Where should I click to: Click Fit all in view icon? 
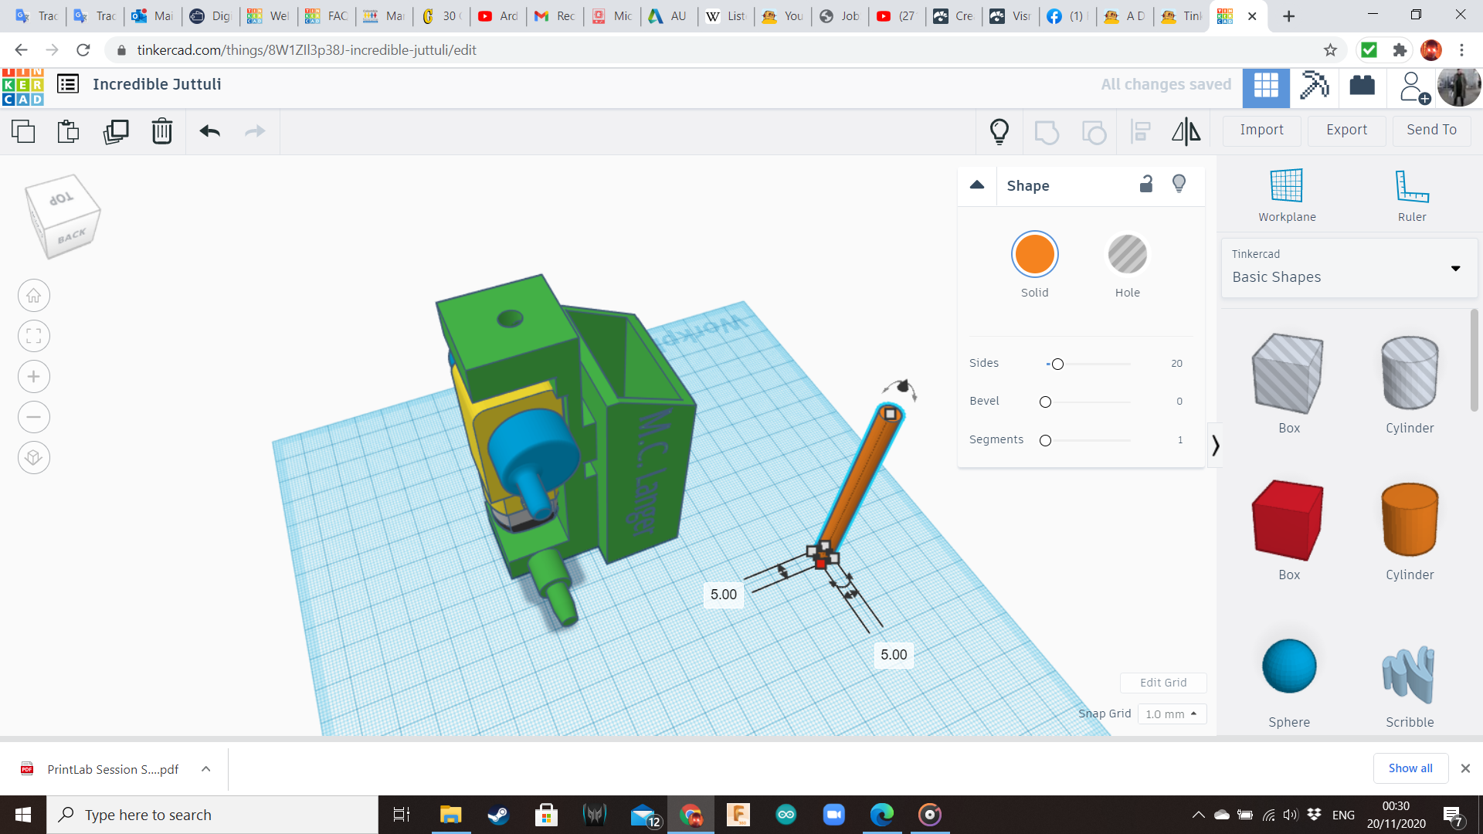coord(34,336)
